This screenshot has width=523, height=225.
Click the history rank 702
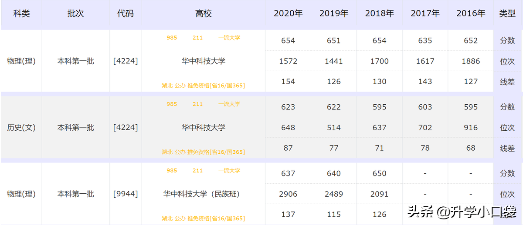point(425,128)
